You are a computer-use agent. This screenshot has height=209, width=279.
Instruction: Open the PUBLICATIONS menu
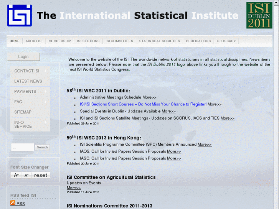pyautogui.click(x=198, y=41)
